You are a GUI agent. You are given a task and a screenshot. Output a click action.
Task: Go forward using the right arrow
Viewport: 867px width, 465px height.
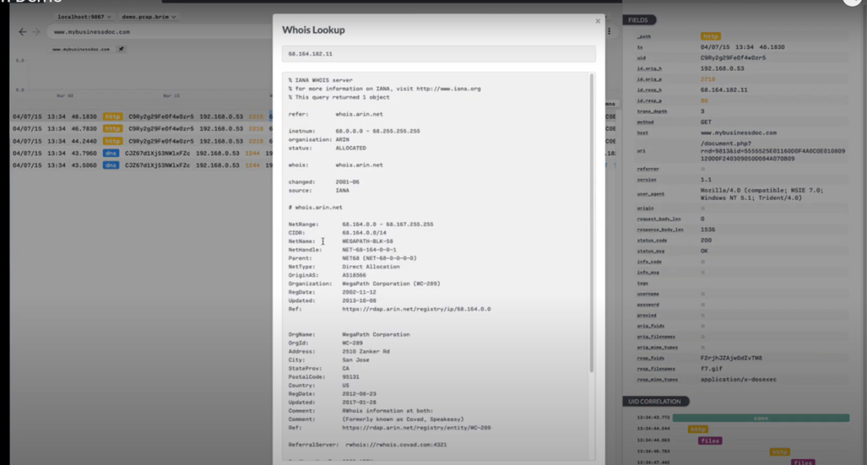[36, 32]
